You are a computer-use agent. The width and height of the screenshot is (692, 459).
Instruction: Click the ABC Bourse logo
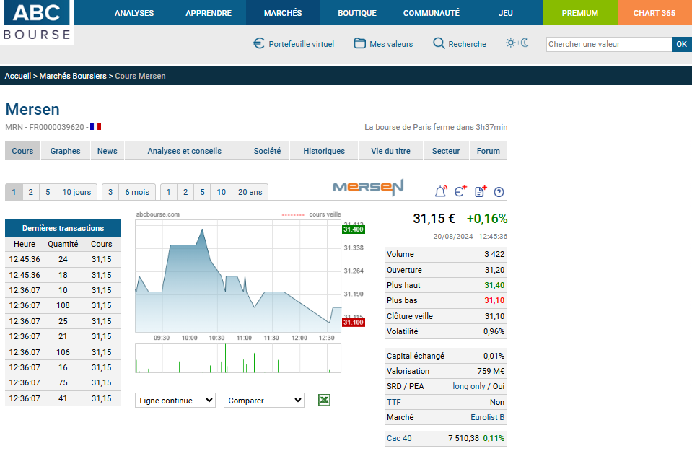pyautogui.click(x=37, y=22)
